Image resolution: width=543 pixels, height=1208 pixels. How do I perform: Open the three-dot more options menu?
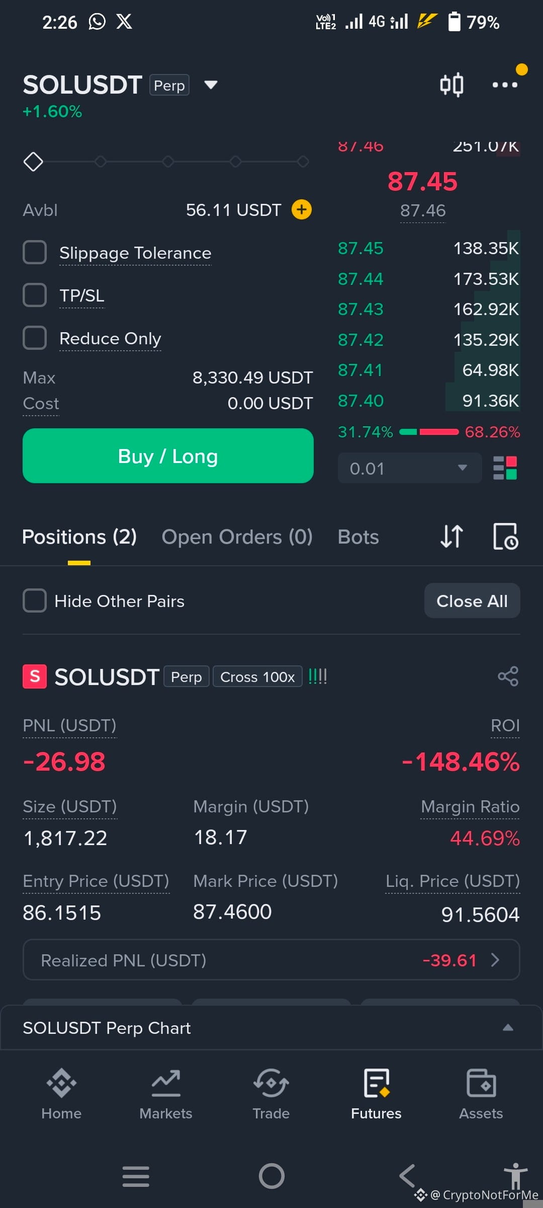pos(505,85)
